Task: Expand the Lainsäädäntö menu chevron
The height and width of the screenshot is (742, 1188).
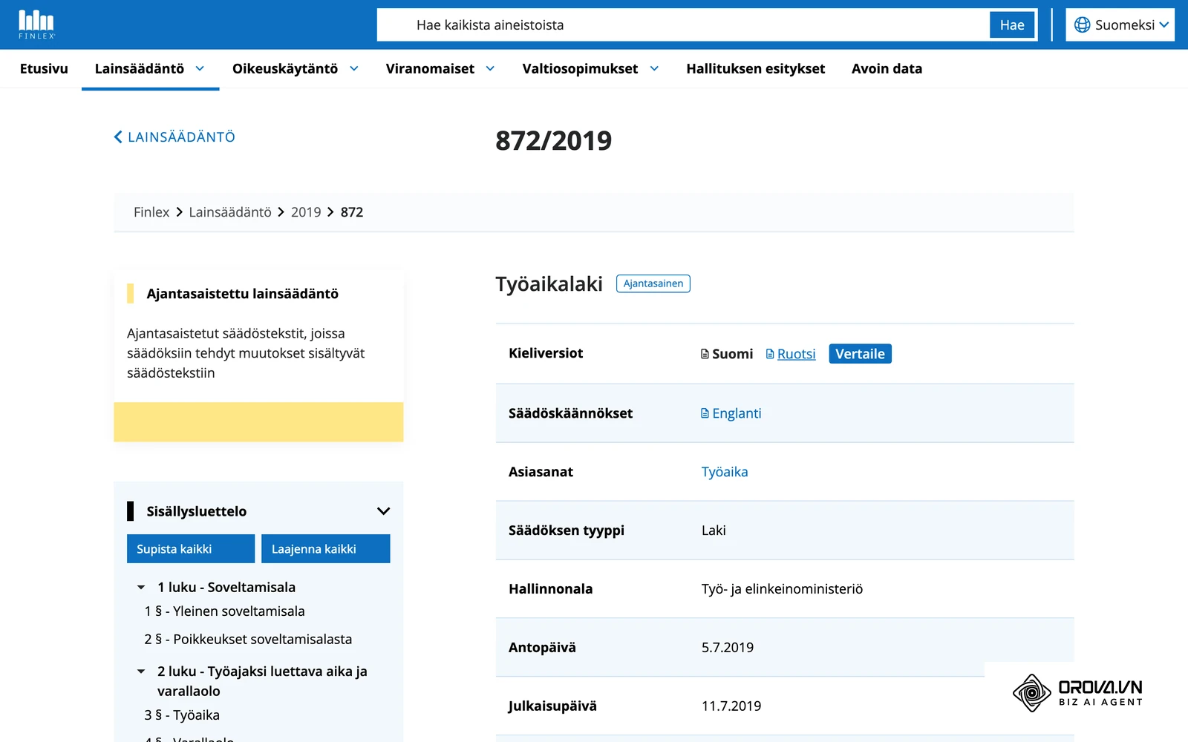Action: [x=200, y=68]
